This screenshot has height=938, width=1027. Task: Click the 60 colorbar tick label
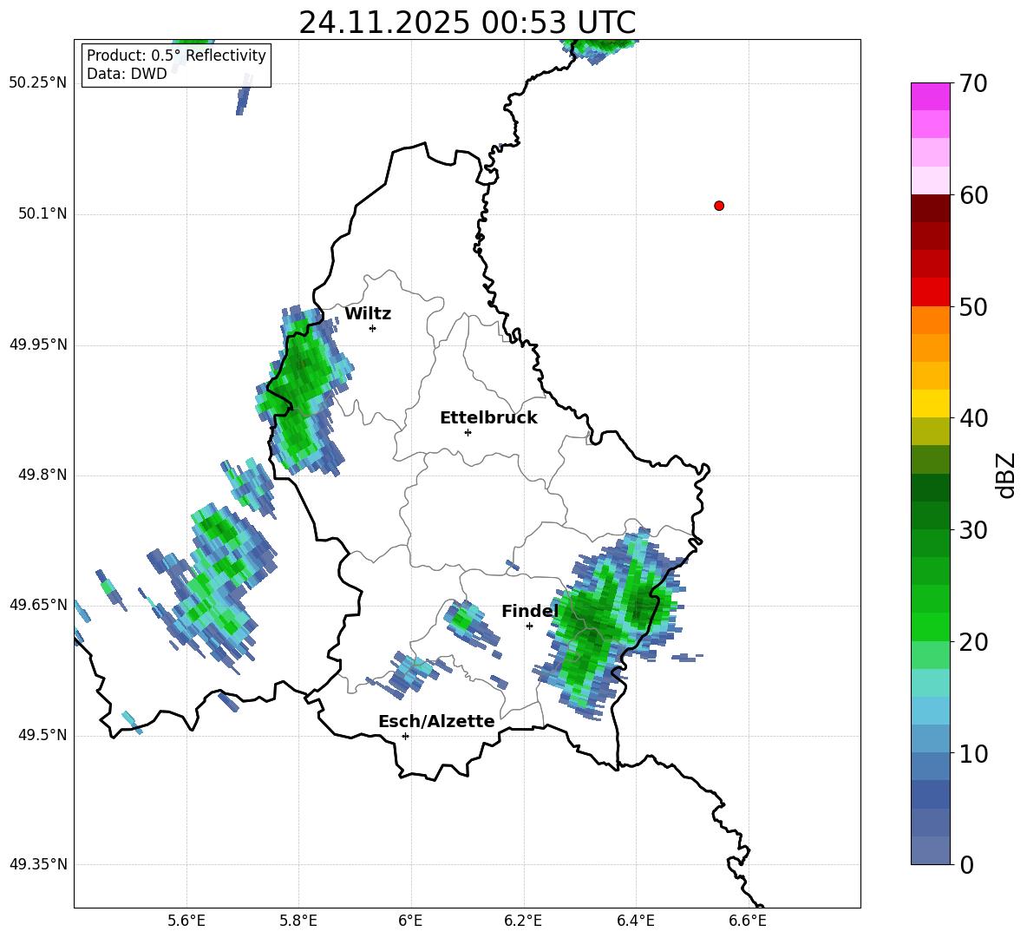pos(973,195)
